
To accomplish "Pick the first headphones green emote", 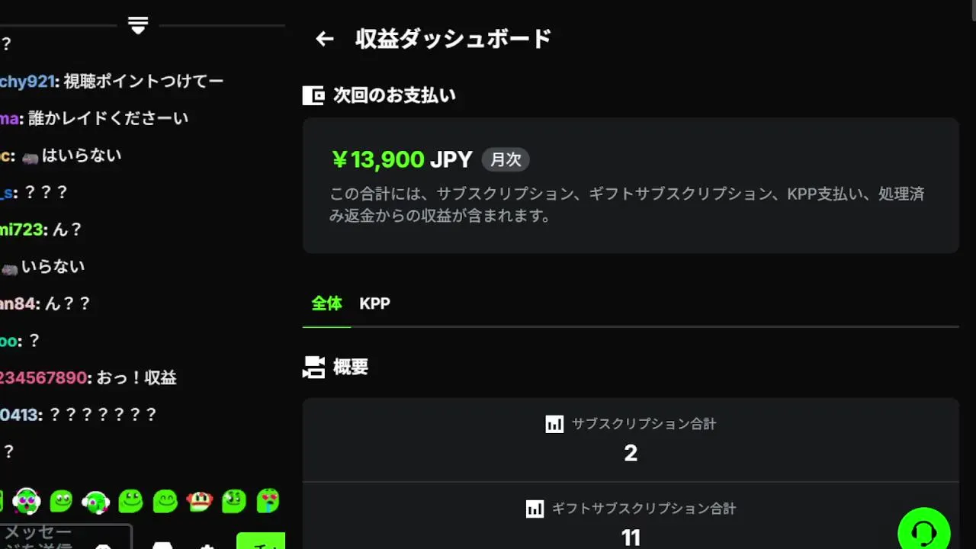I will (x=27, y=501).
